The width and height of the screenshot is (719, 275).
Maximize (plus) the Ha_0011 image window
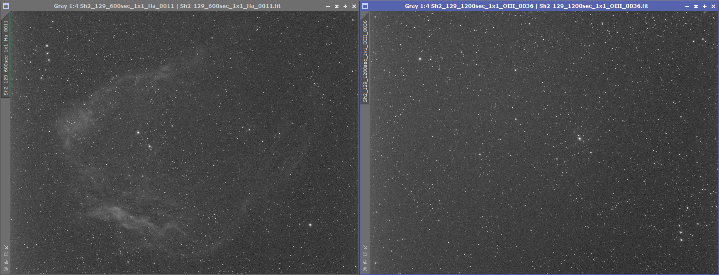coord(345,6)
